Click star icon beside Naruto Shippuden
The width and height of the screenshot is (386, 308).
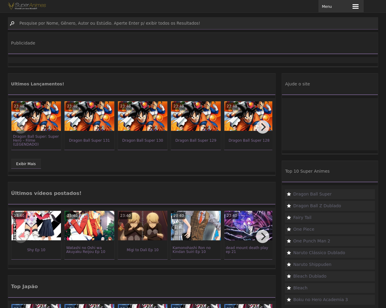pos(289,264)
